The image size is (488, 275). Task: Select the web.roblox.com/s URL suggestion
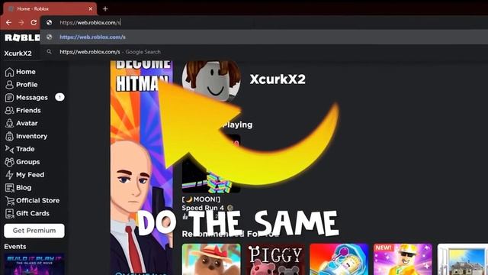click(x=264, y=37)
